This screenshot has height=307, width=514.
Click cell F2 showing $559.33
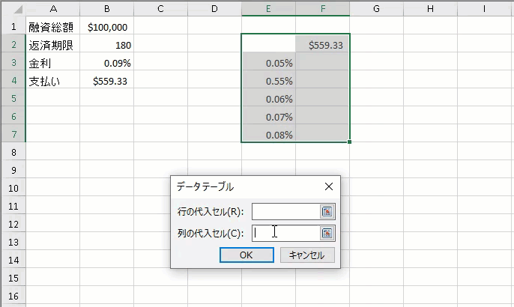click(x=322, y=45)
